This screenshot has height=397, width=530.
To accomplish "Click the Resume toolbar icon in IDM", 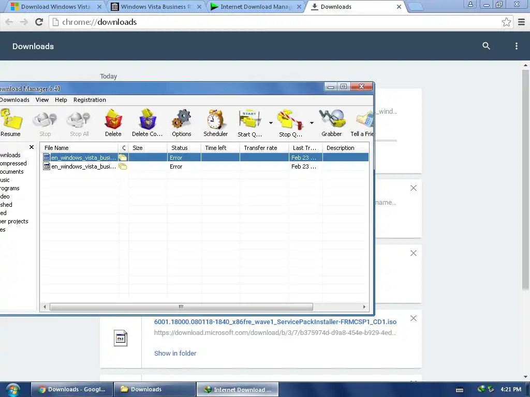I will tap(11, 123).
